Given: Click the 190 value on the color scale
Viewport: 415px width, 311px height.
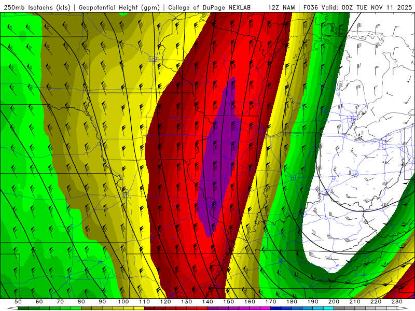Looking at the screenshot, I should tap(313, 302).
